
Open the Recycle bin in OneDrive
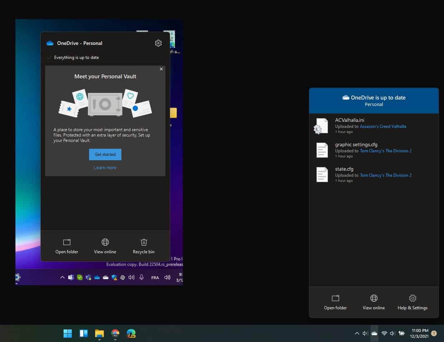144,246
